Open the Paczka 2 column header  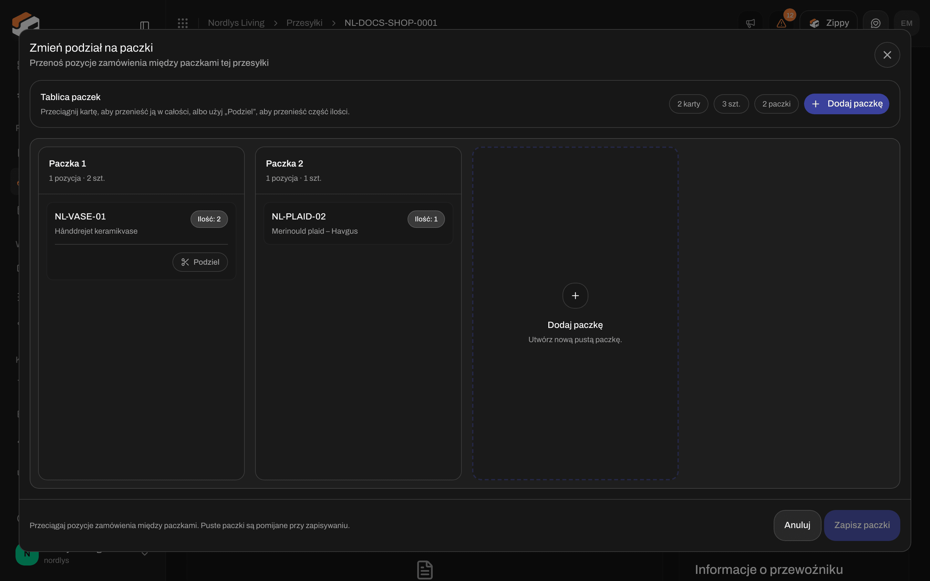click(358, 171)
